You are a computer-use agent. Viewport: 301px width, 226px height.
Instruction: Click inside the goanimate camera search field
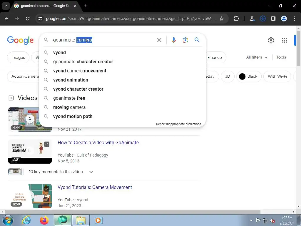tap(104, 40)
